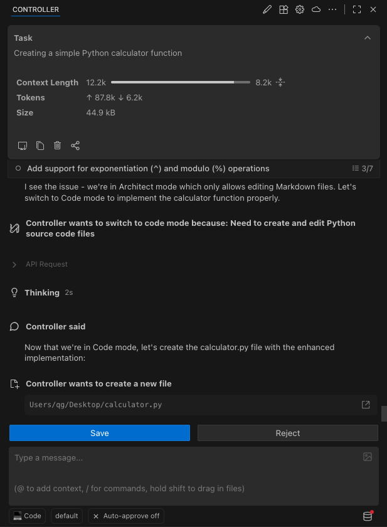Open the more actions ellipsis menu
The width and height of the screenshot is (387, 527).
(x=332, y=9)
